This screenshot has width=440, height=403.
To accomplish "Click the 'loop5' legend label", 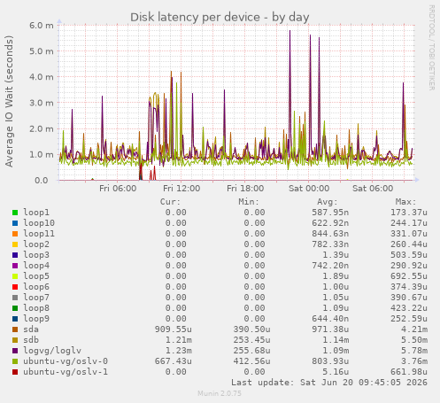I will click(36, 276).
